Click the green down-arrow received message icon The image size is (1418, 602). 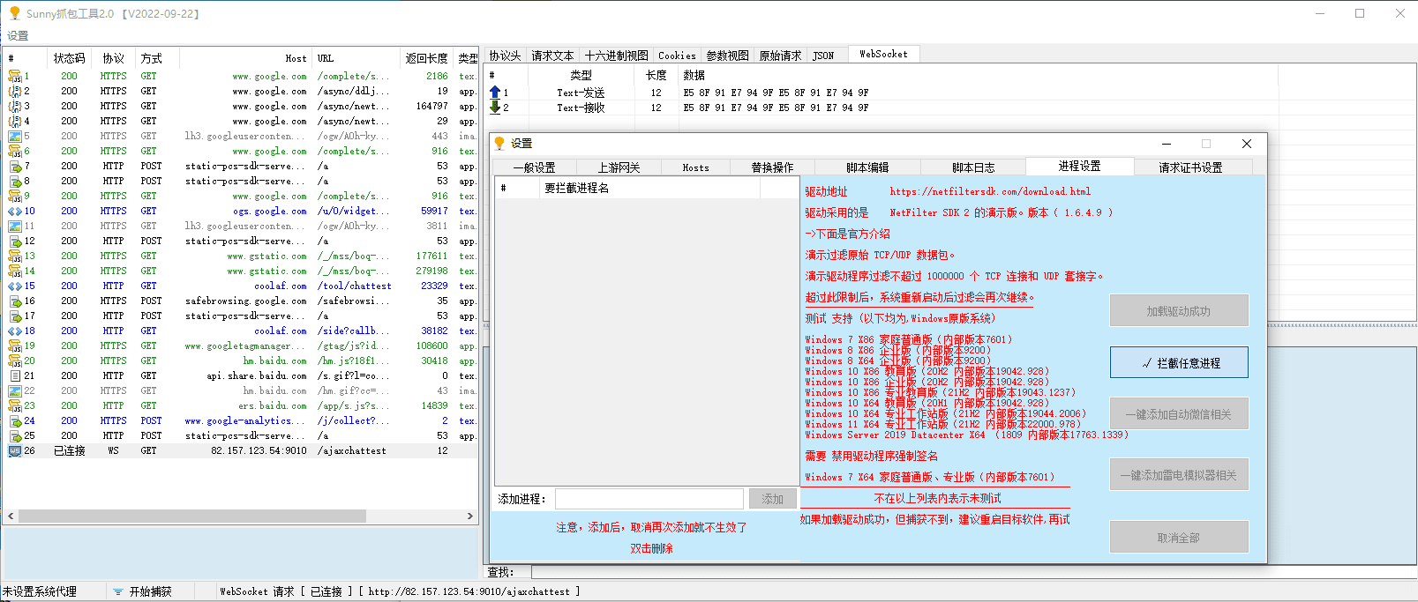point(495,108)
